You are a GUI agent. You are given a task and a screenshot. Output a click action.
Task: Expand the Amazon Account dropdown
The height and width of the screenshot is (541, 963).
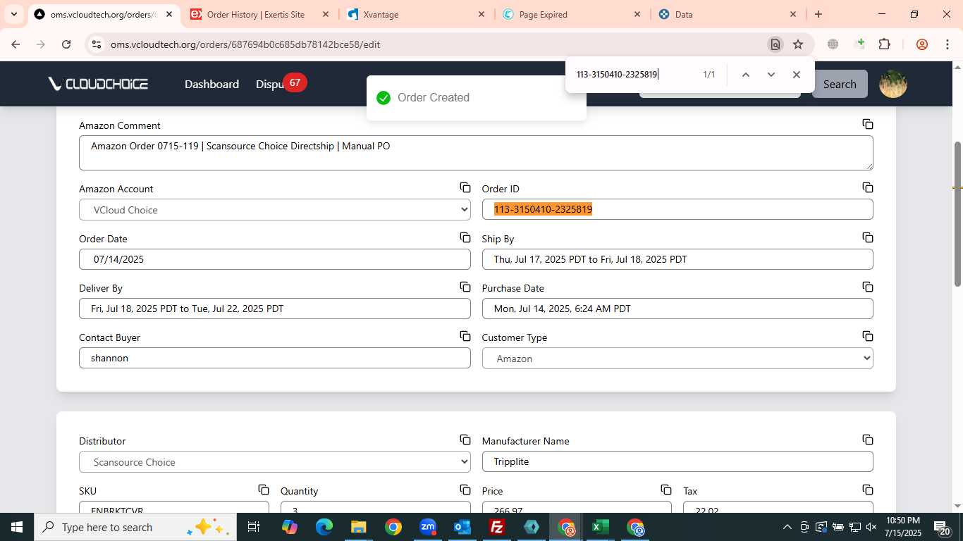click(x=274, y=209)
